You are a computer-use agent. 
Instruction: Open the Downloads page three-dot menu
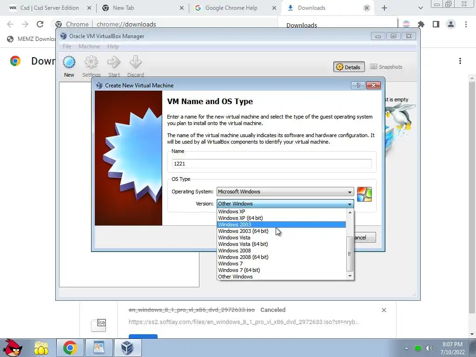pos(460,61)
